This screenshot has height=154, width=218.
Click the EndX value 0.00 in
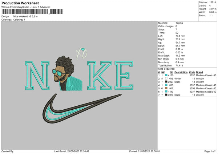click(x=179, y=49)
